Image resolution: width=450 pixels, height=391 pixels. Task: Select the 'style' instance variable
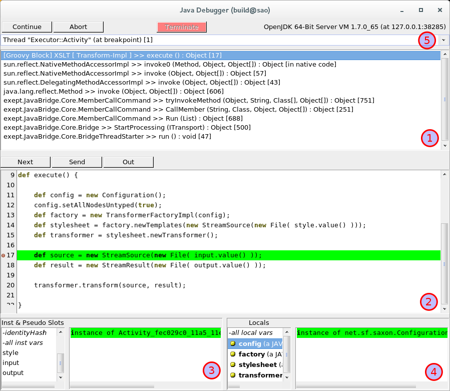11,353
